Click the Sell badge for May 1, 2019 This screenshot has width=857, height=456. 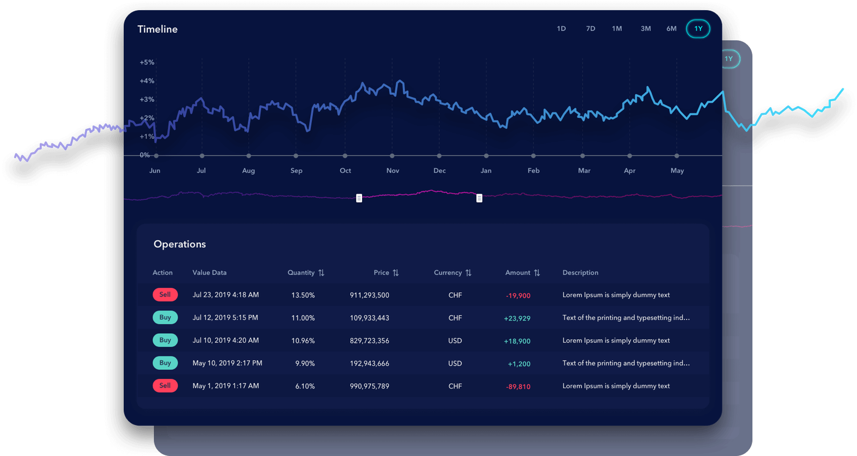tap(165, 386)
